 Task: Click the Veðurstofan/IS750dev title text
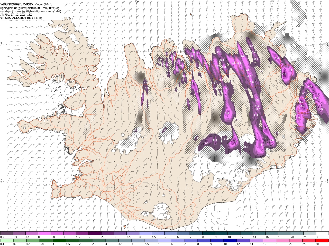point(17,4)
